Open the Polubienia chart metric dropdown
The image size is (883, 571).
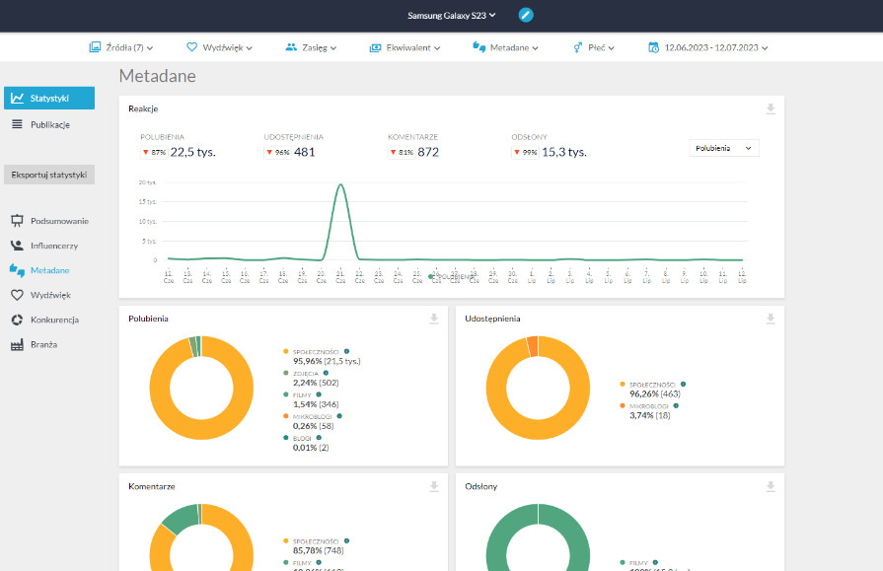[x=723, y=148]
